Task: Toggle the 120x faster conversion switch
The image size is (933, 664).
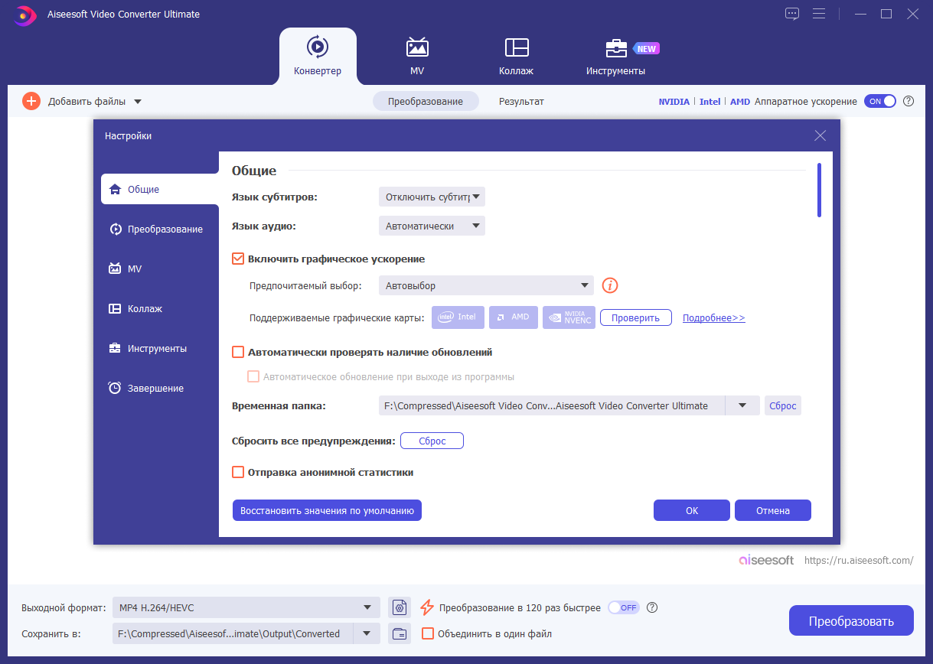Action: [623, 607]
